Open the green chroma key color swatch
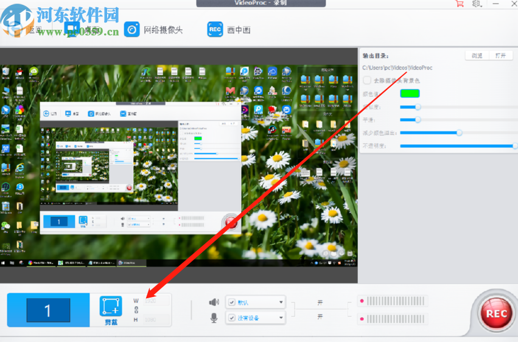 click(x=410, y=94)
